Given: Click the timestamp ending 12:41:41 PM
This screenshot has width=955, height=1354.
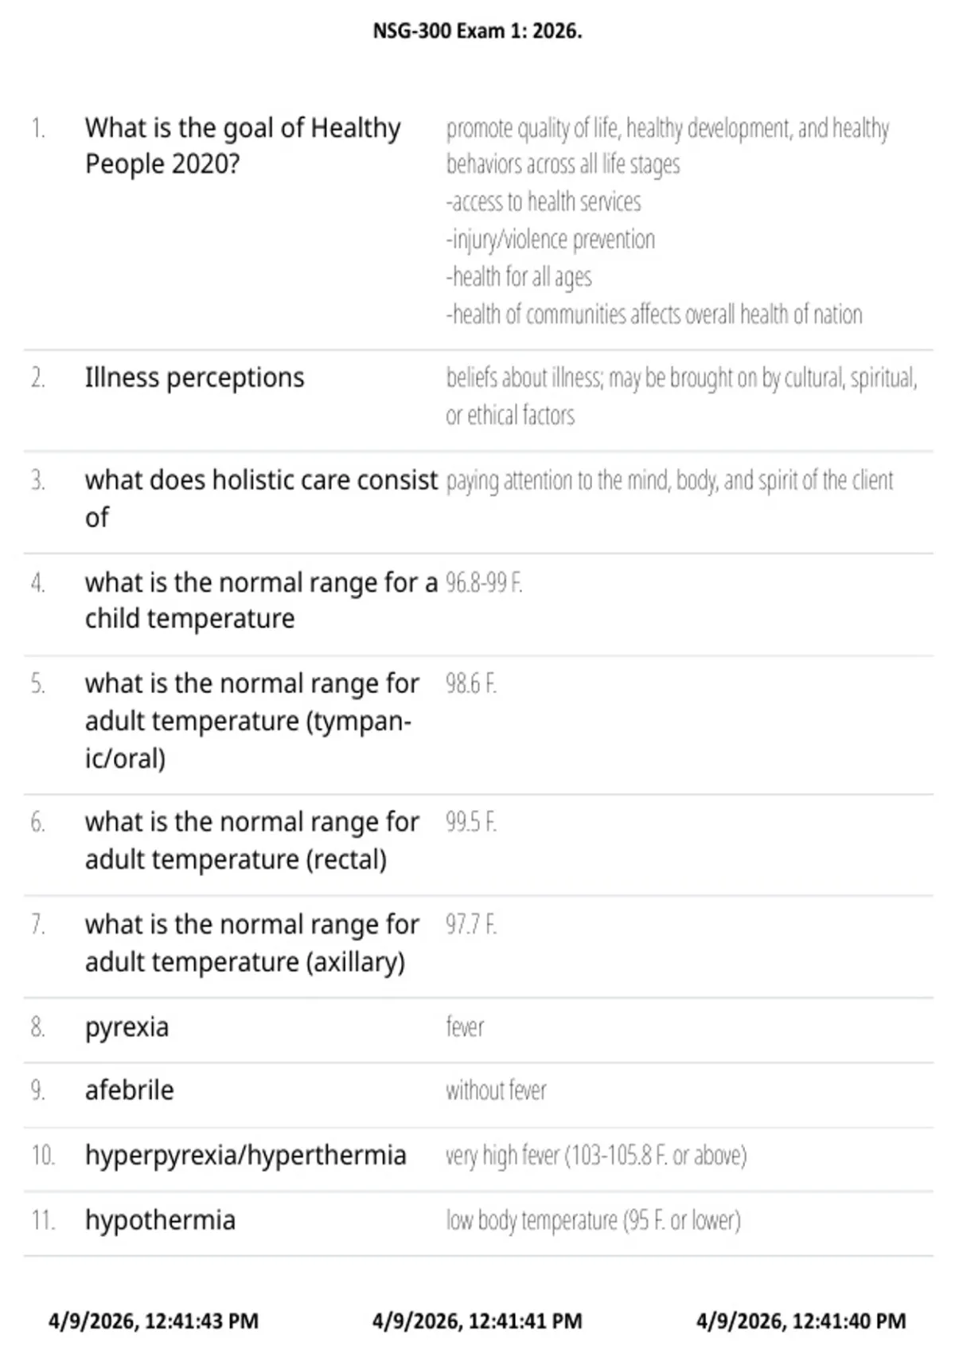Looking at the screenshot, I should 477,1321.
